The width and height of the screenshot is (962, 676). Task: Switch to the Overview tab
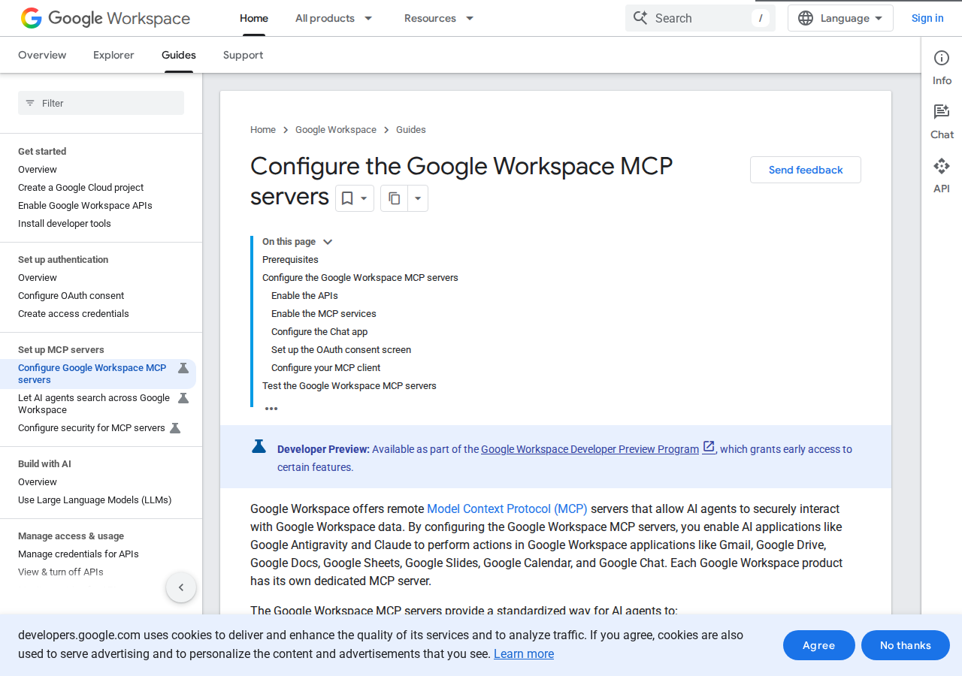tap(42, 55)
